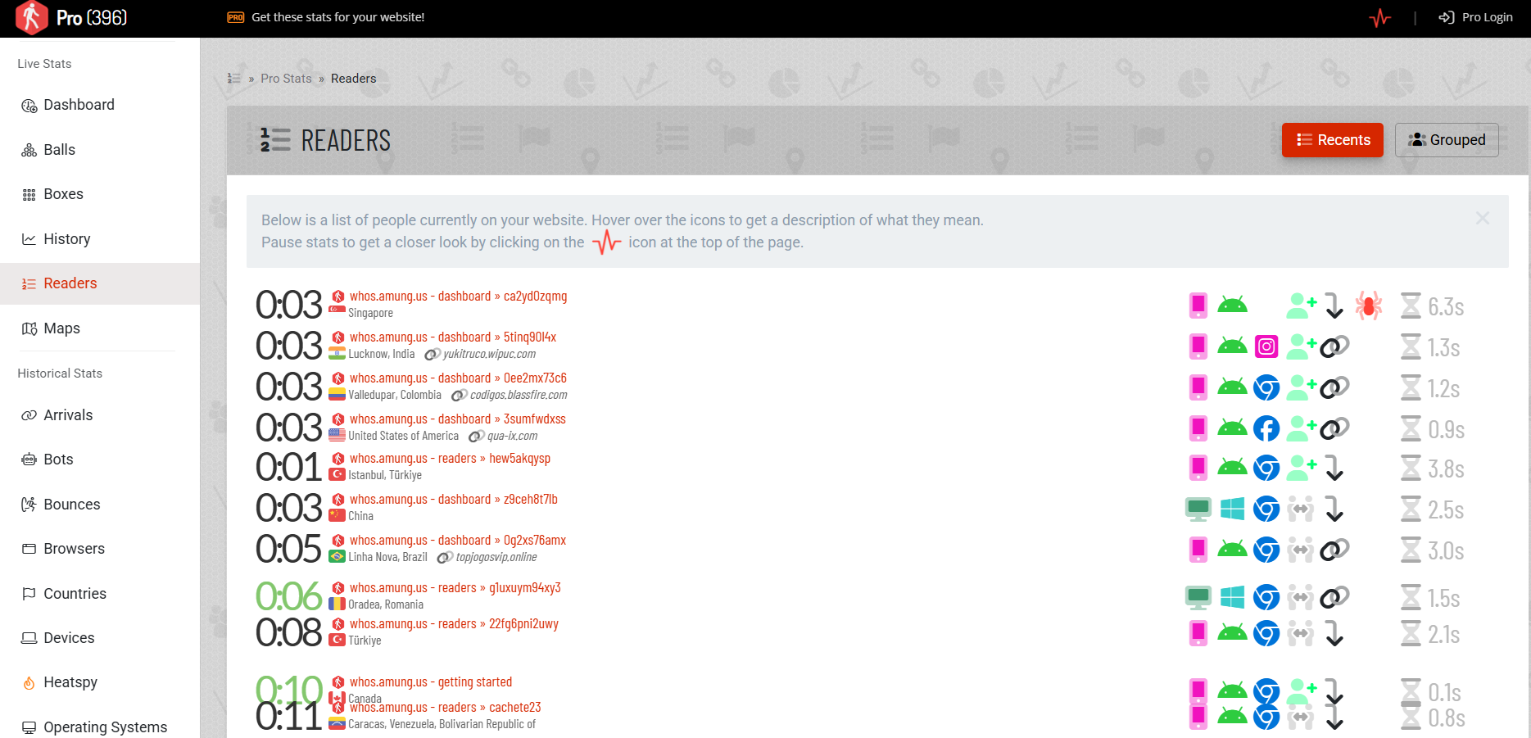
Task: Open the ca2yd0zqmg dashboard link
Action: point(458,297)
